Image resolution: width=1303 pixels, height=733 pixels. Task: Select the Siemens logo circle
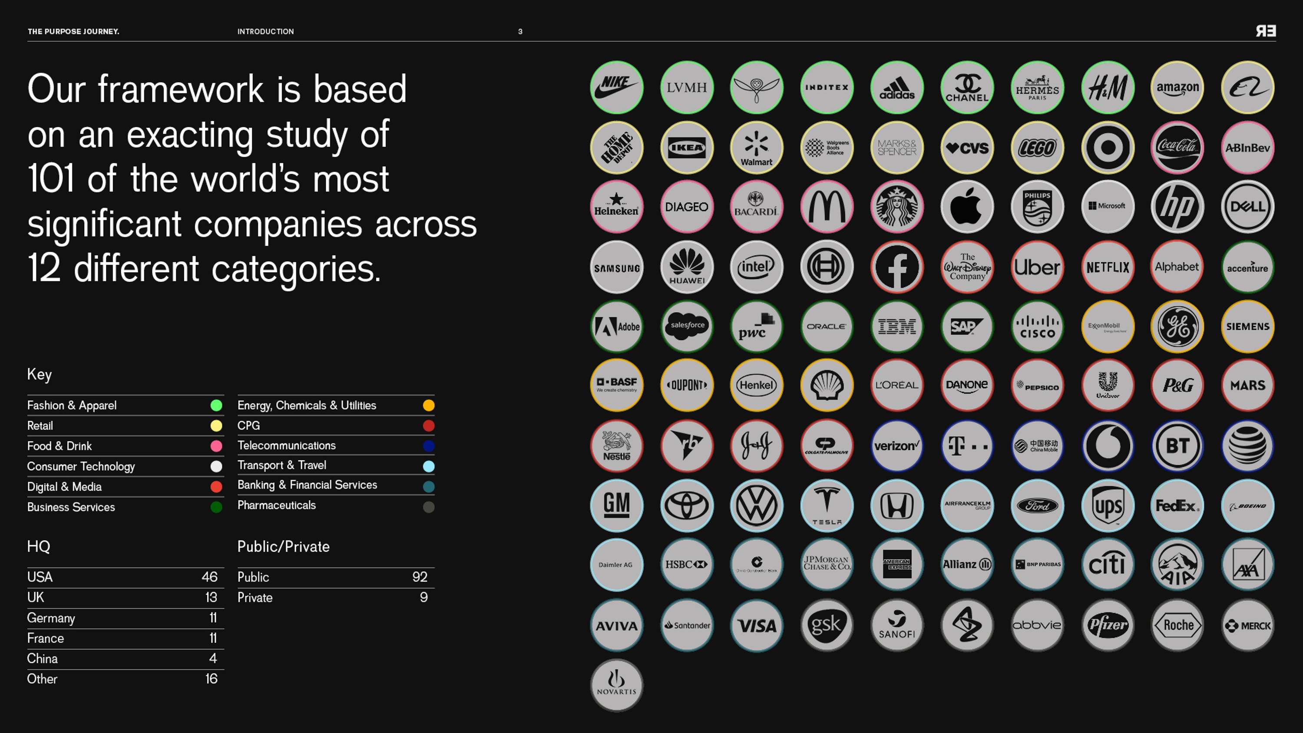coord(1248,327)
